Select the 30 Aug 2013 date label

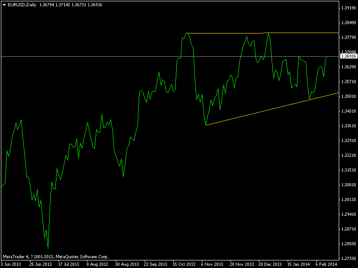127,264
